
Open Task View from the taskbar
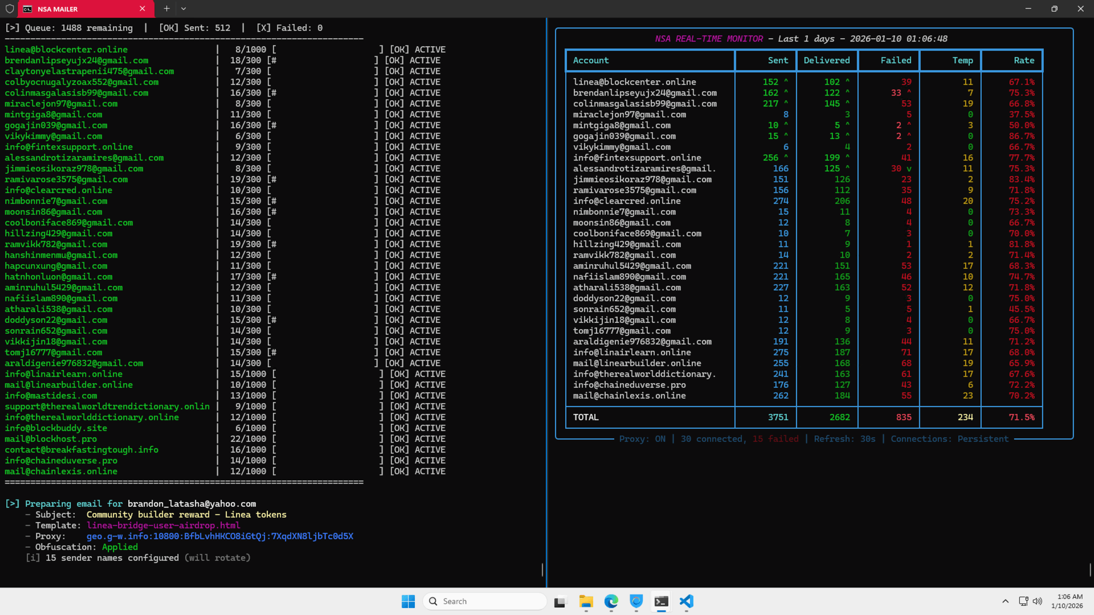tap(561, 601)
